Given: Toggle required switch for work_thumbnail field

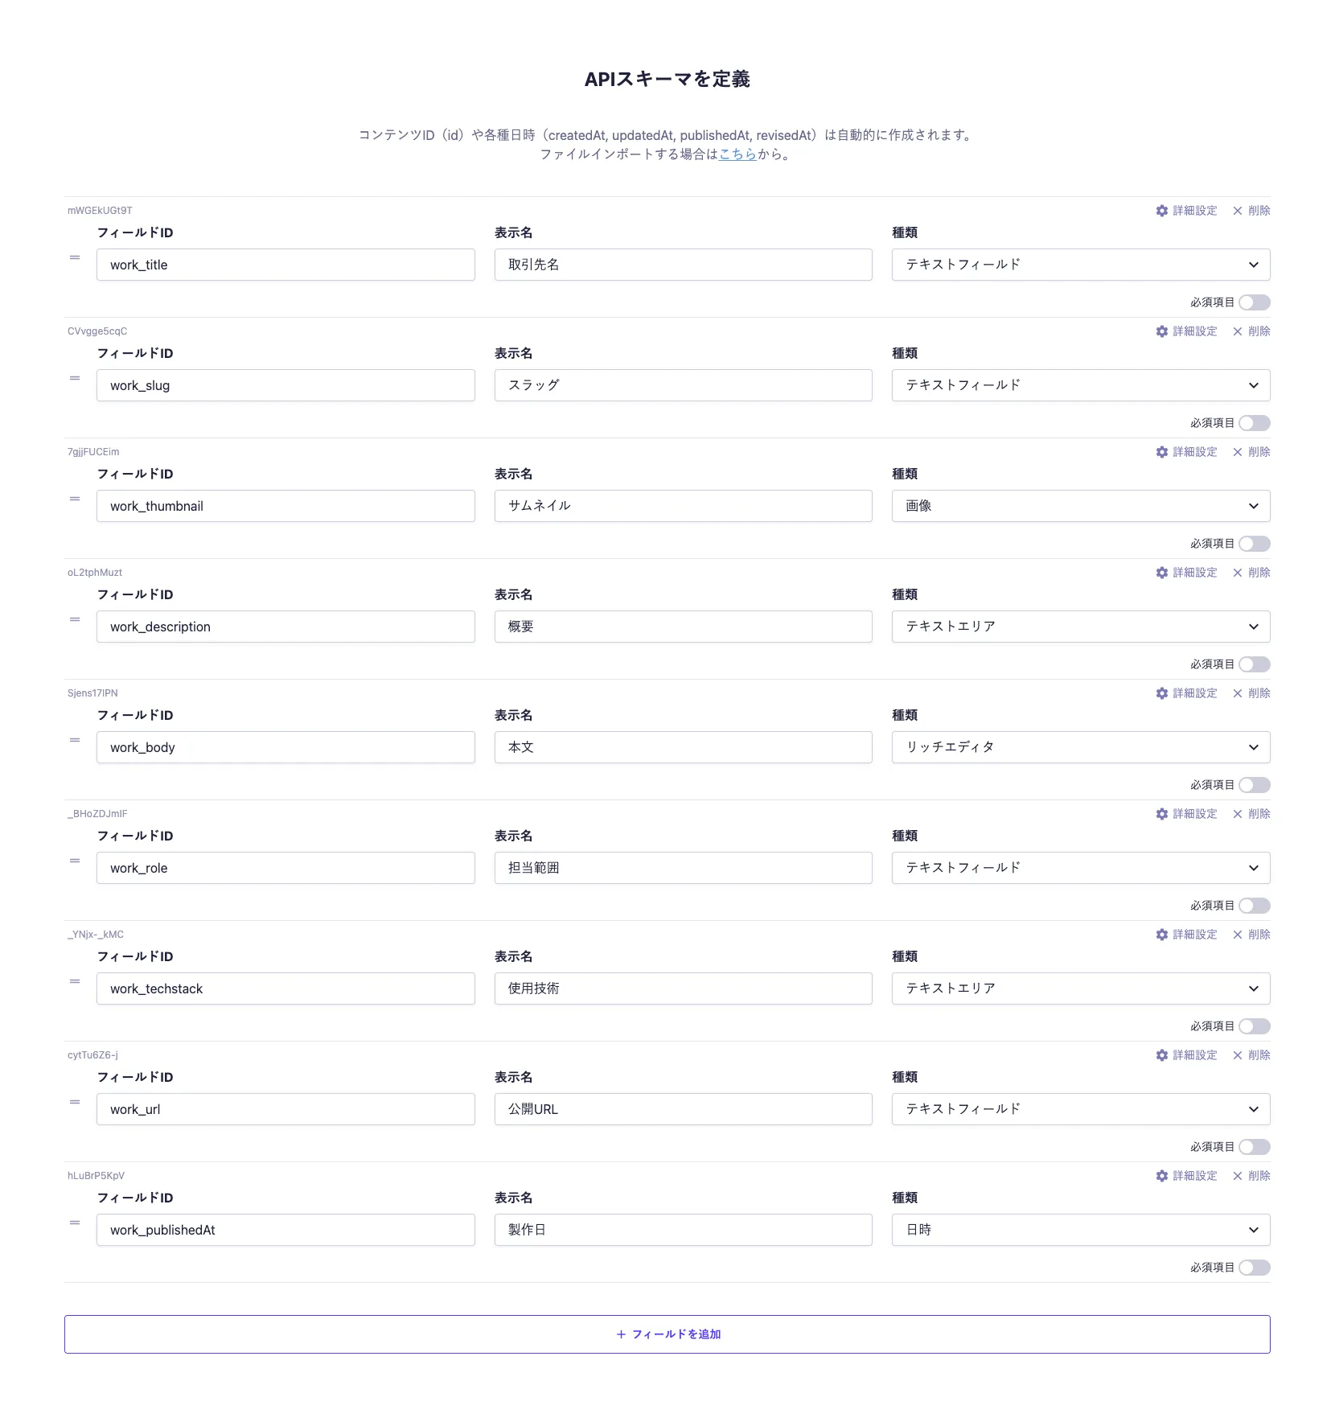Looking at the screenshot, I should (x=1254, y=544).
